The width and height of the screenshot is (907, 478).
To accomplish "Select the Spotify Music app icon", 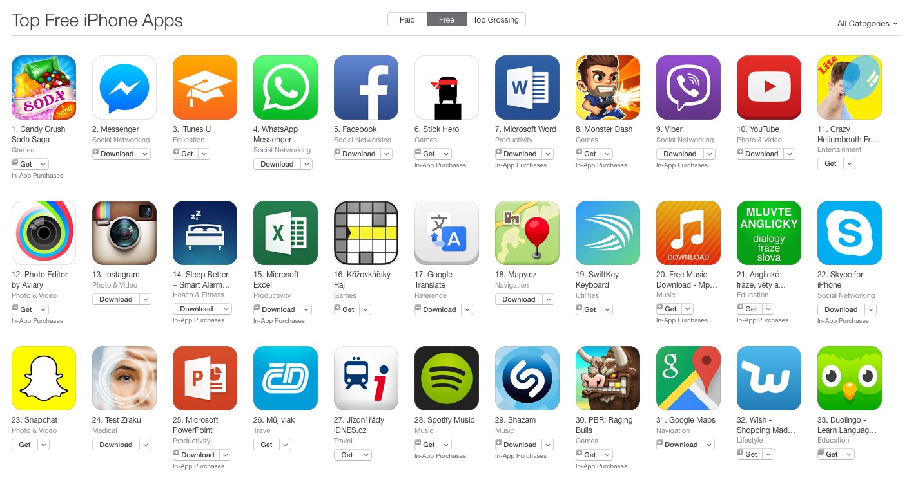I will pyautogui.click(x=447, y=378).
